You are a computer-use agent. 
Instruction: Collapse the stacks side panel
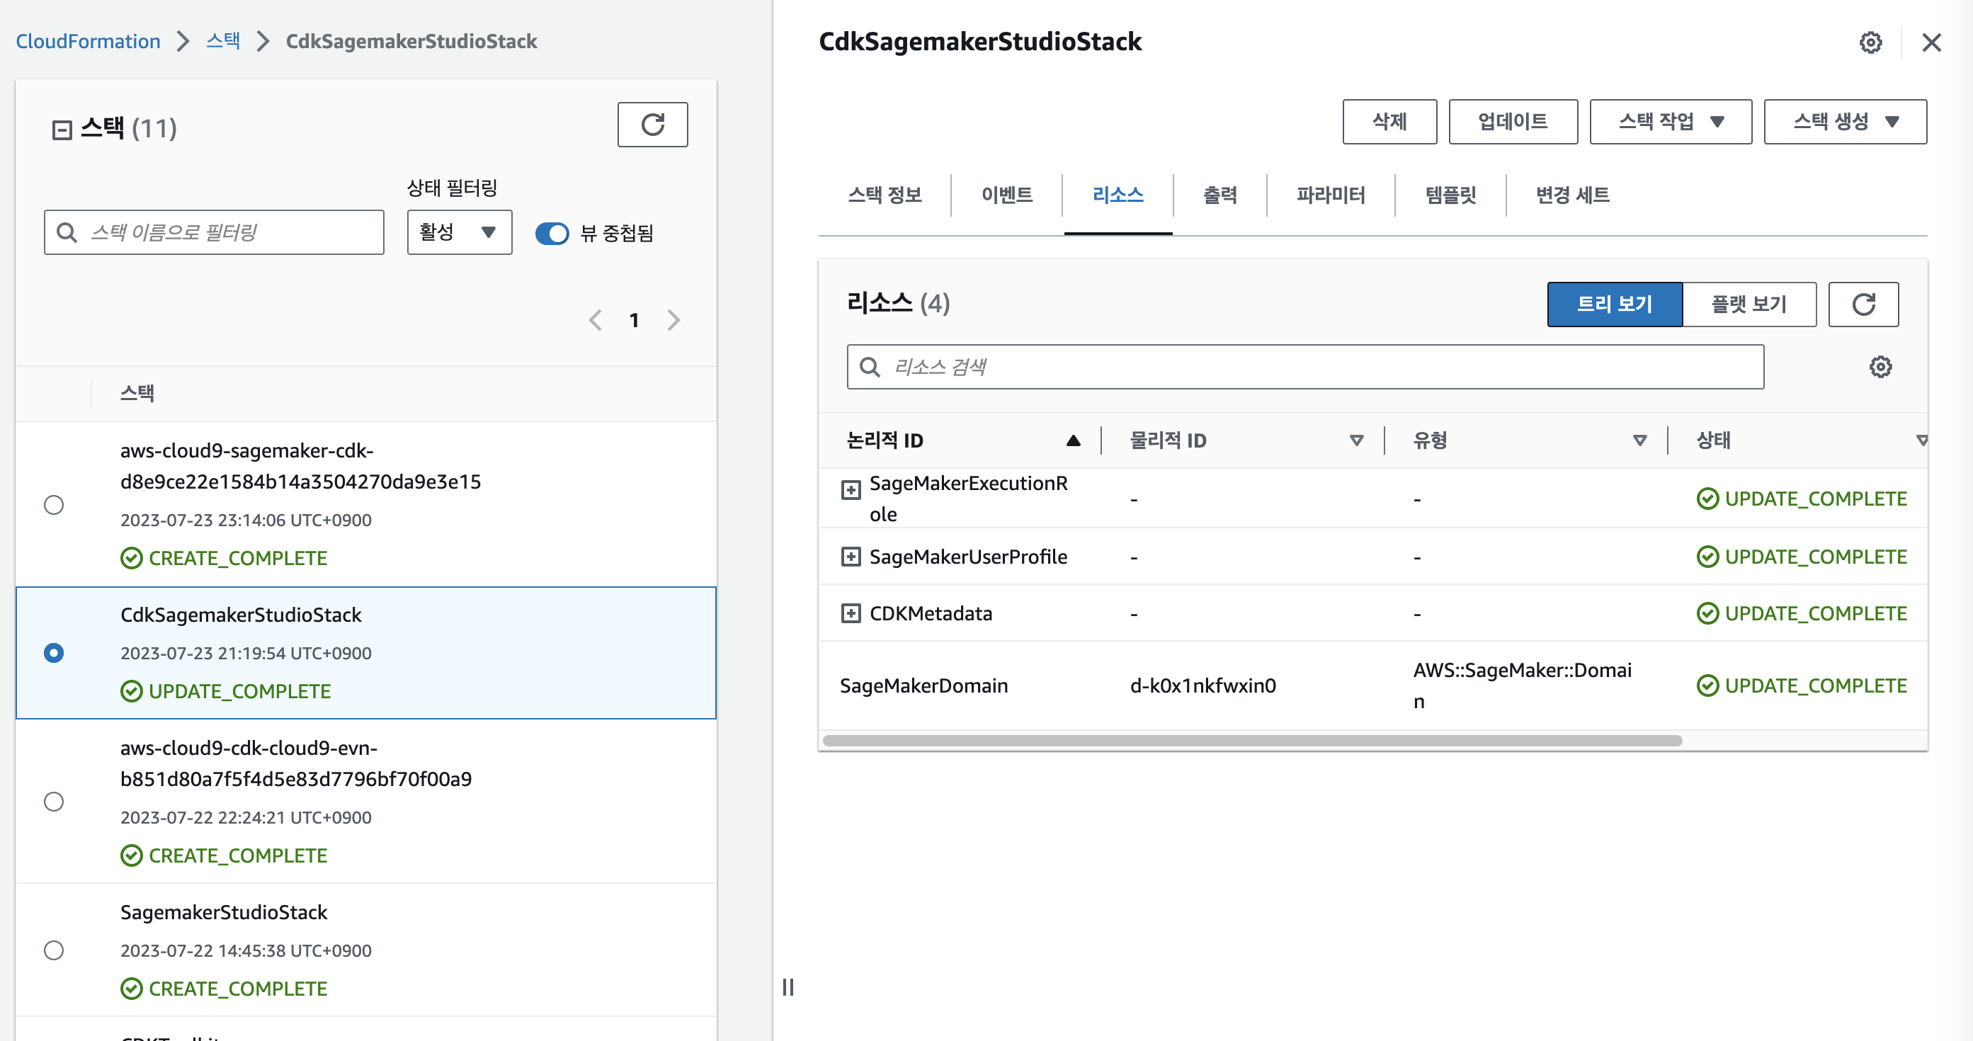click(x=62, y=130)
